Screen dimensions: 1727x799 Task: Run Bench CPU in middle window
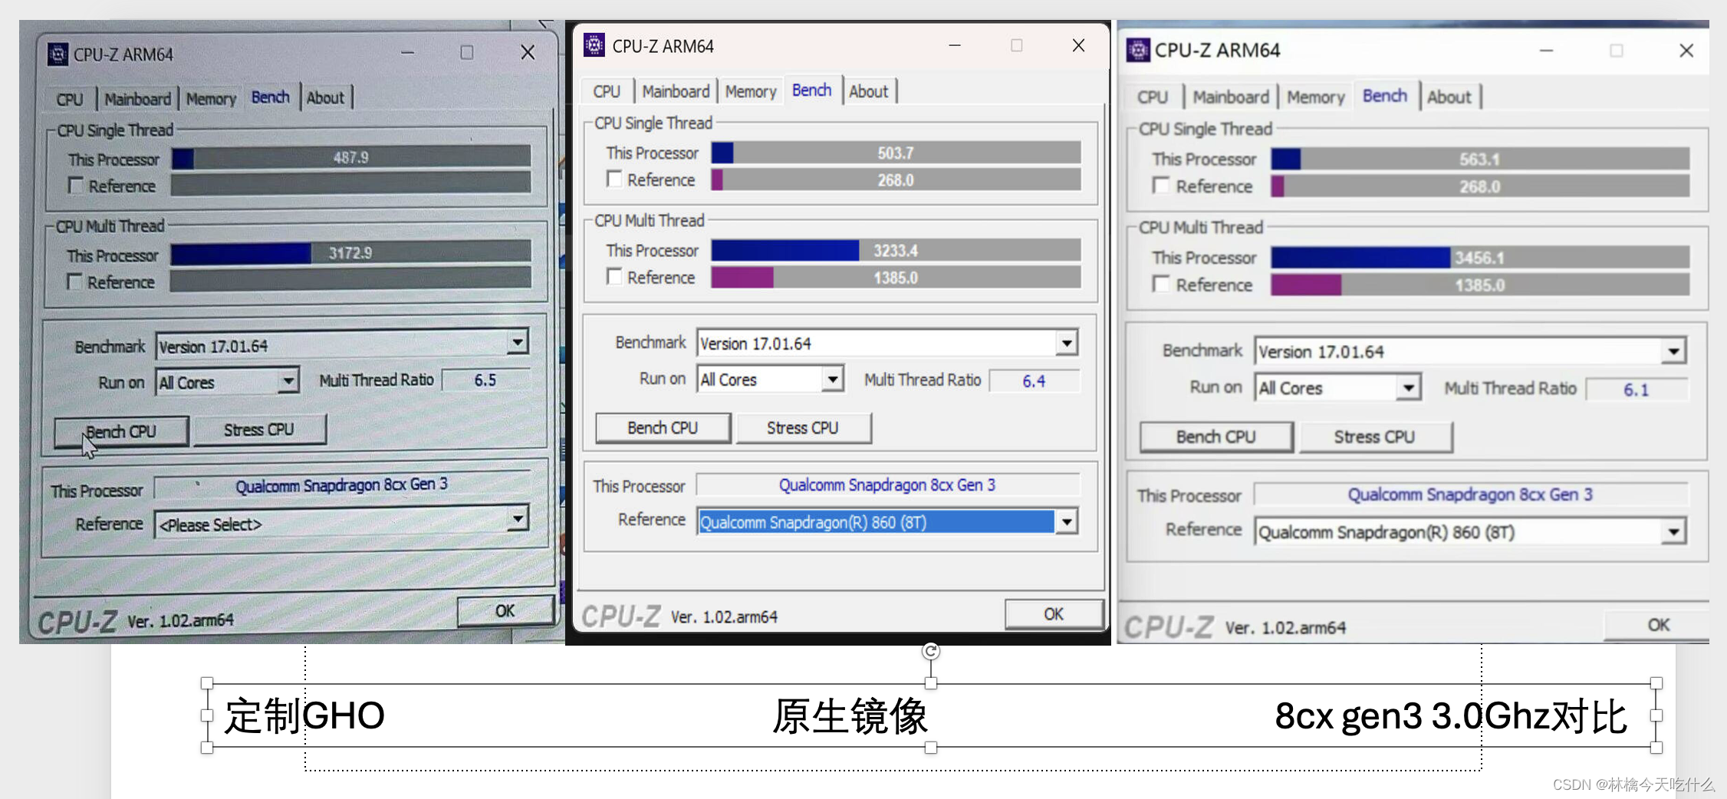click(663, 428)
